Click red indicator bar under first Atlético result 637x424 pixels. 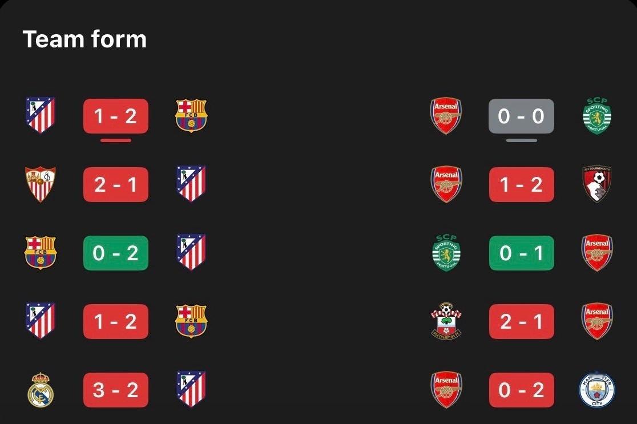coord(116,140)
